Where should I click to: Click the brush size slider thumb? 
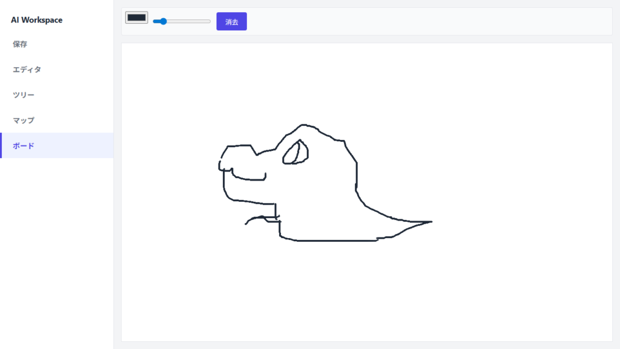coord(163,21)
